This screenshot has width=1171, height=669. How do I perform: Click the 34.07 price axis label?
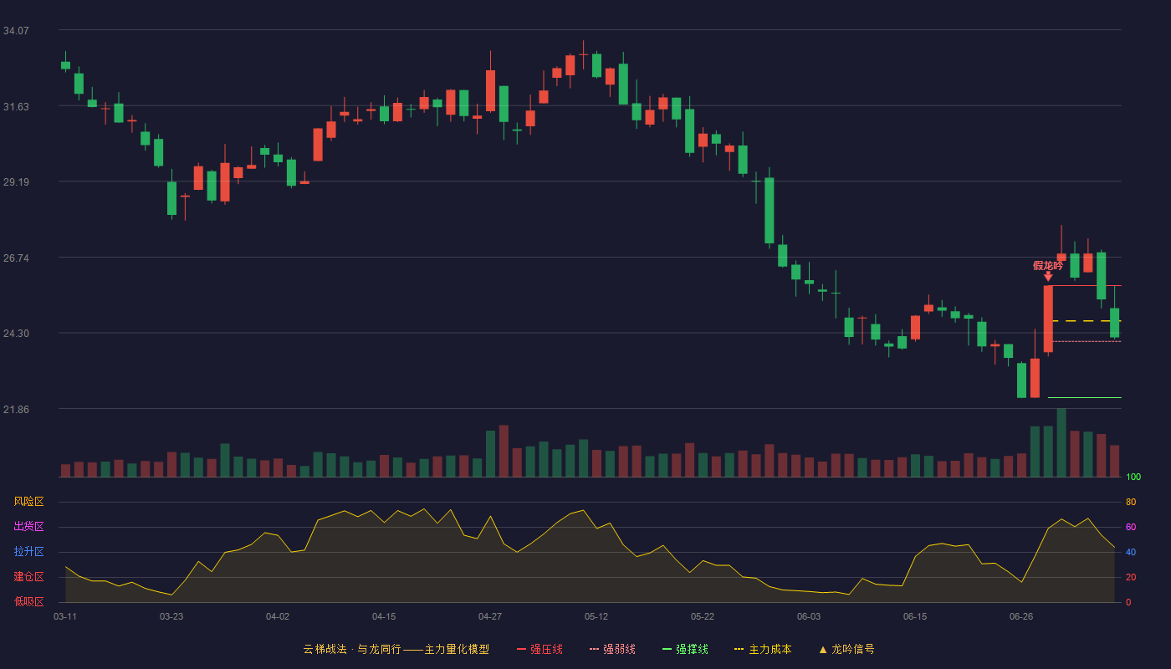click(x=16, y=31)
